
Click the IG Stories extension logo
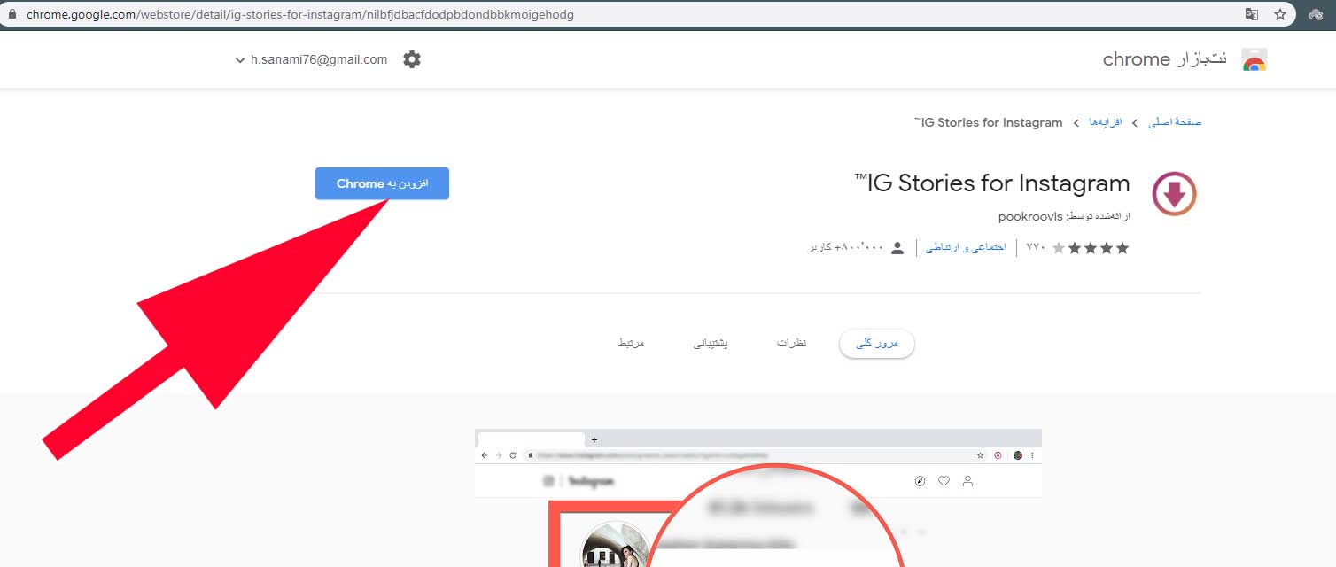[1174, 193]
